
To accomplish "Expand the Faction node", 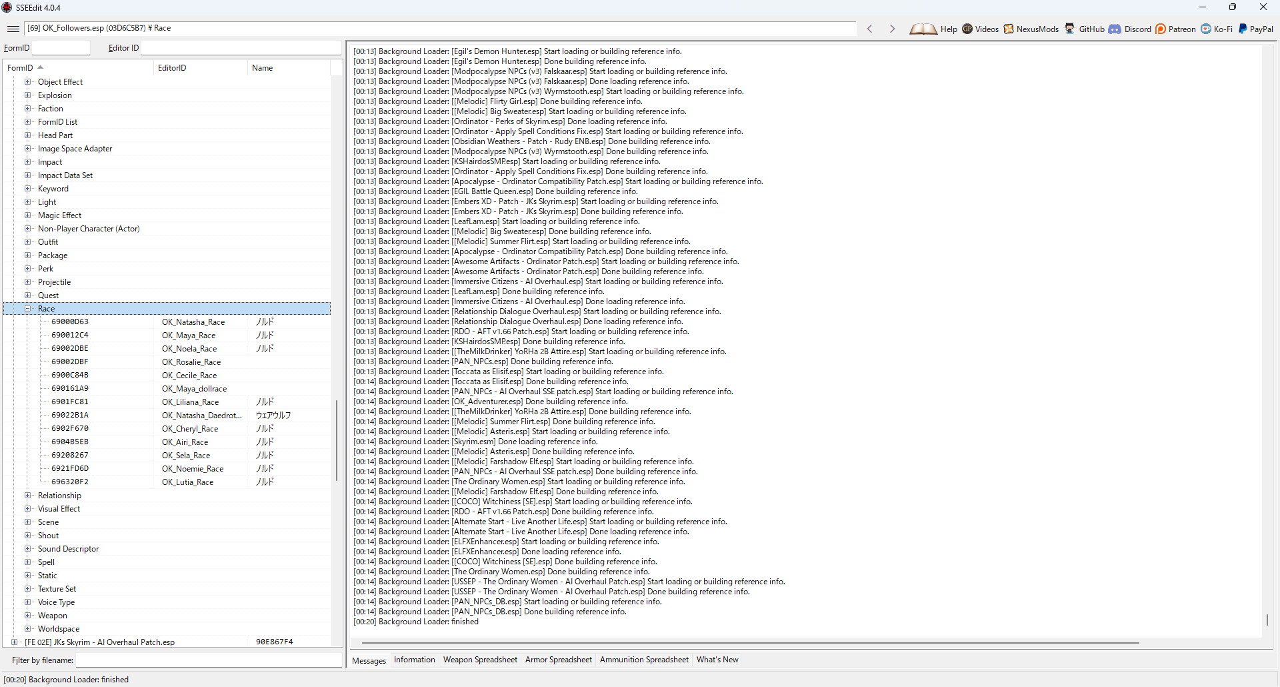I will pos(28,108).
